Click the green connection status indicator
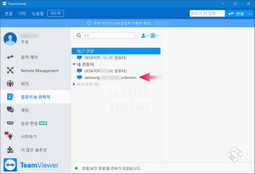Screen dimensions: 255x174 click(x=76, y=168)
